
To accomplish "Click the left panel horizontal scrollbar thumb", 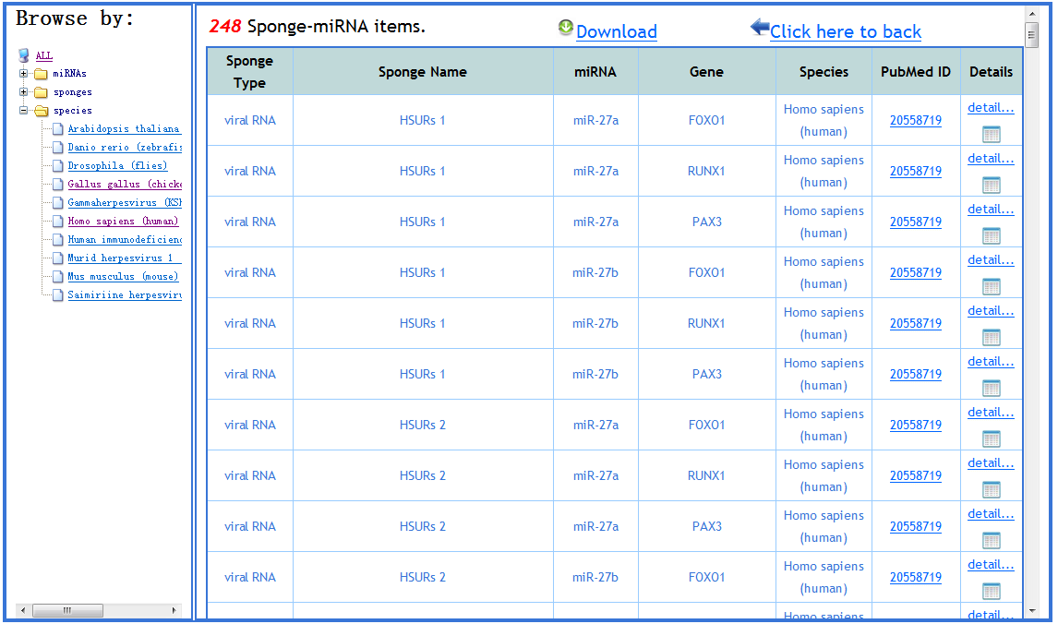I will (x=67, y=610).
